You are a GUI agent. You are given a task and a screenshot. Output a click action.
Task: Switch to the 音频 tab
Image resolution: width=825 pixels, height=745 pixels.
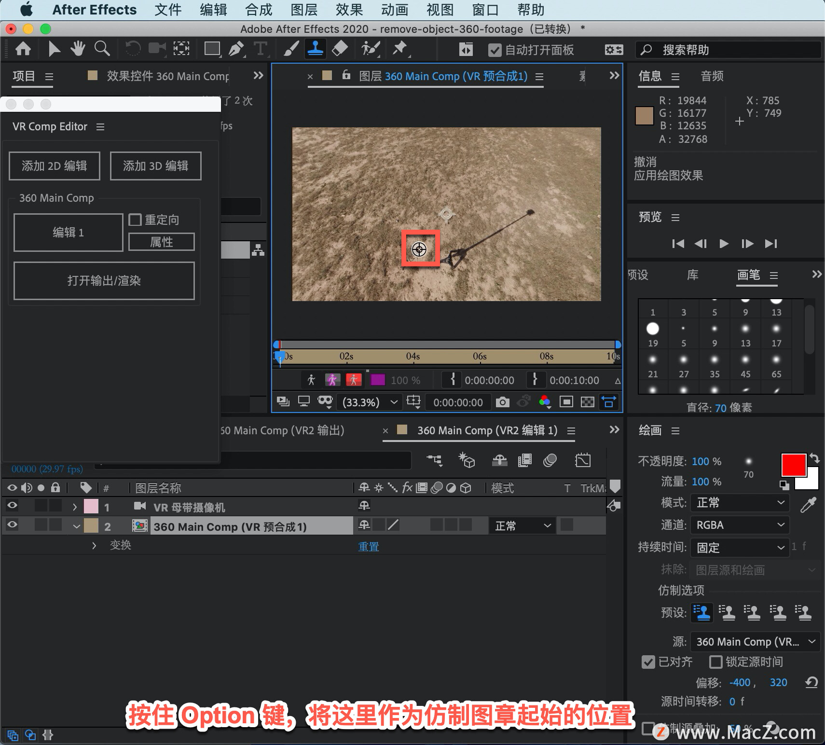[x=712, y=76]
